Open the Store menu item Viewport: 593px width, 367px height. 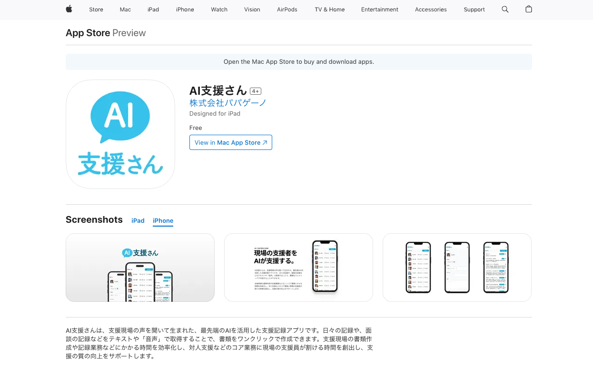pos(96,10)
